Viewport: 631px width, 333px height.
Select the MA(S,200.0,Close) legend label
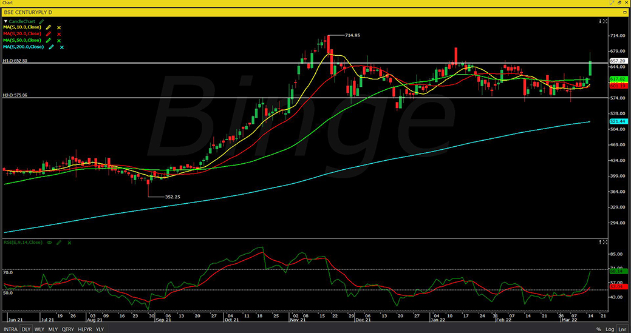tap(23, 47)
